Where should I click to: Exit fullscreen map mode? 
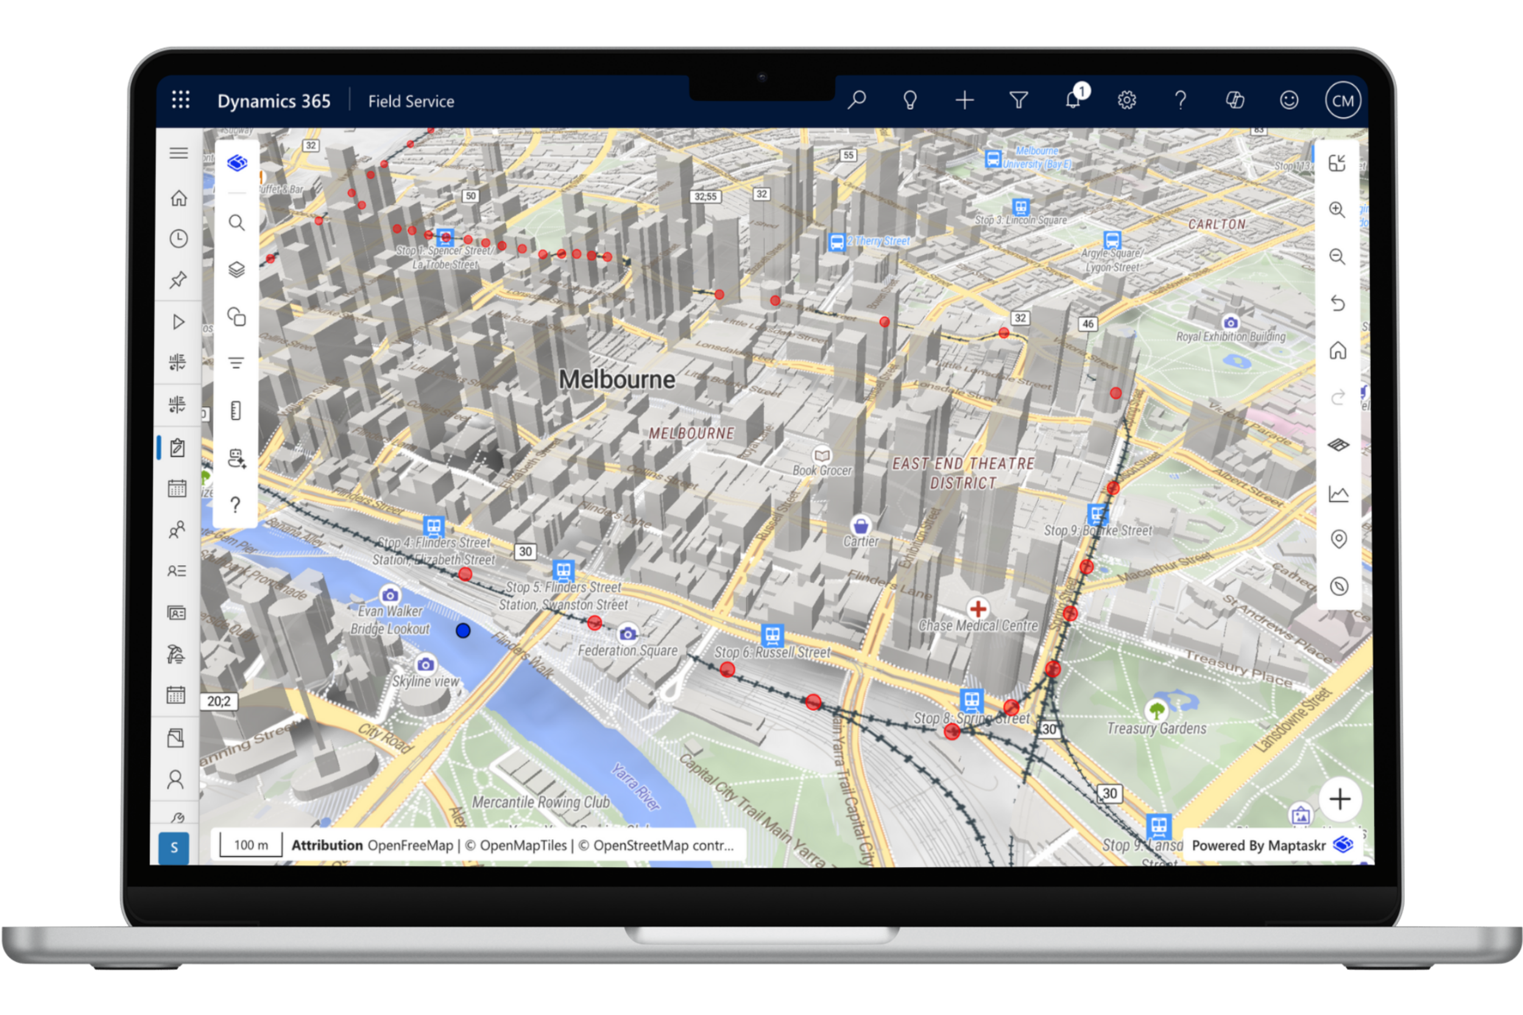pos(1338,163)
